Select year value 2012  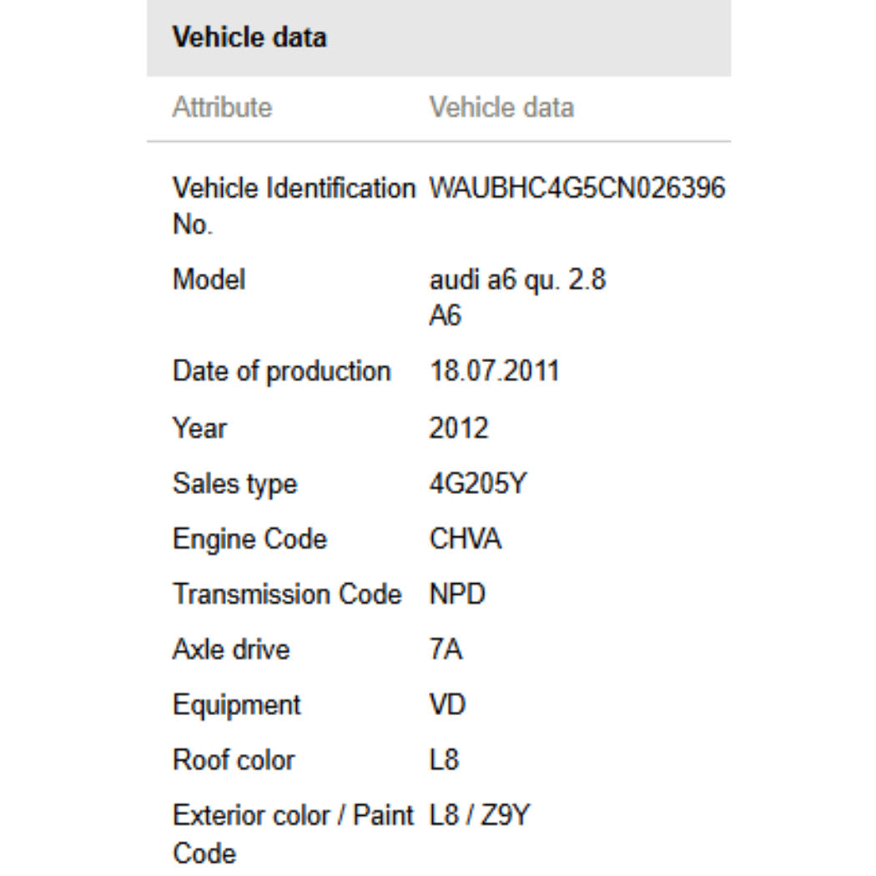pos(459,429)
